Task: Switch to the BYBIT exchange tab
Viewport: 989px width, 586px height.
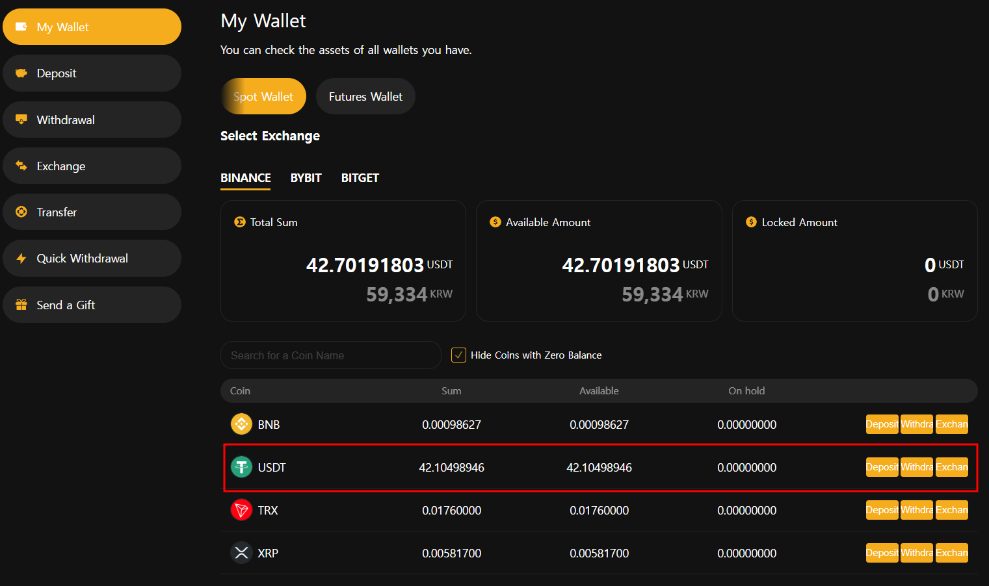Action: (x=306, y=178)
